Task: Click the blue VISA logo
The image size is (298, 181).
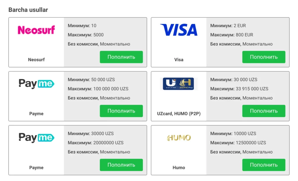Action: (x=179, y=30)
